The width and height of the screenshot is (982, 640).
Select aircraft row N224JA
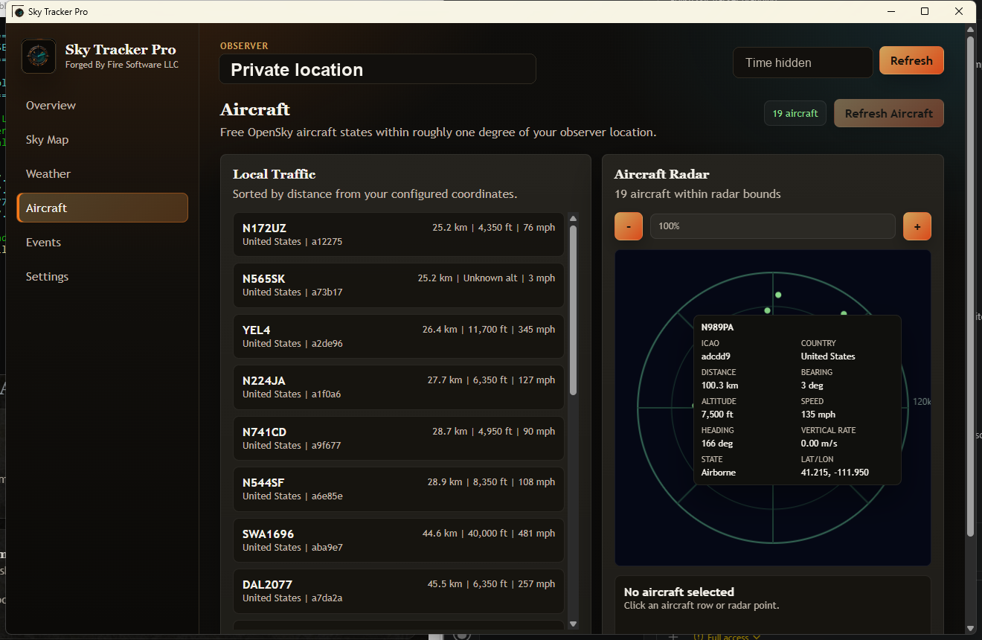398,387
